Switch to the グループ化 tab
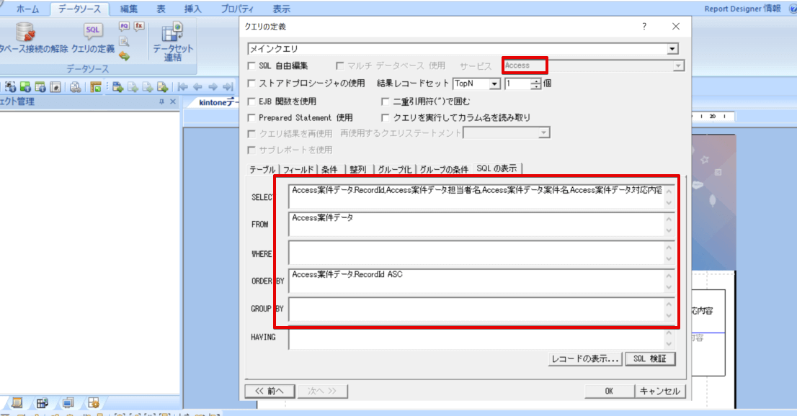The width and height of the screenshot is (797, 416). (x=394, y=169)
